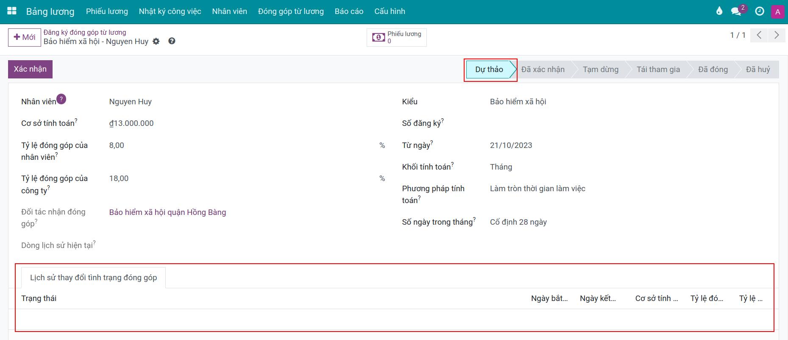Select the Đã xác nhận status stage
Screen dimensions: 788x340
tap(543, 70)
